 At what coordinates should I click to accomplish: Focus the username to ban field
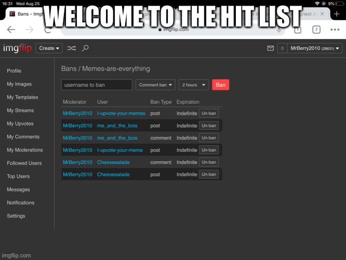pyautogui.click(x=97, y=85)
